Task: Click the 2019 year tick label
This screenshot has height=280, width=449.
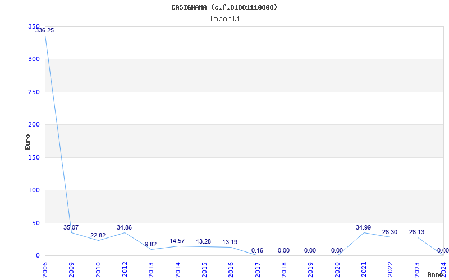Action: click(x=311, y=270)
